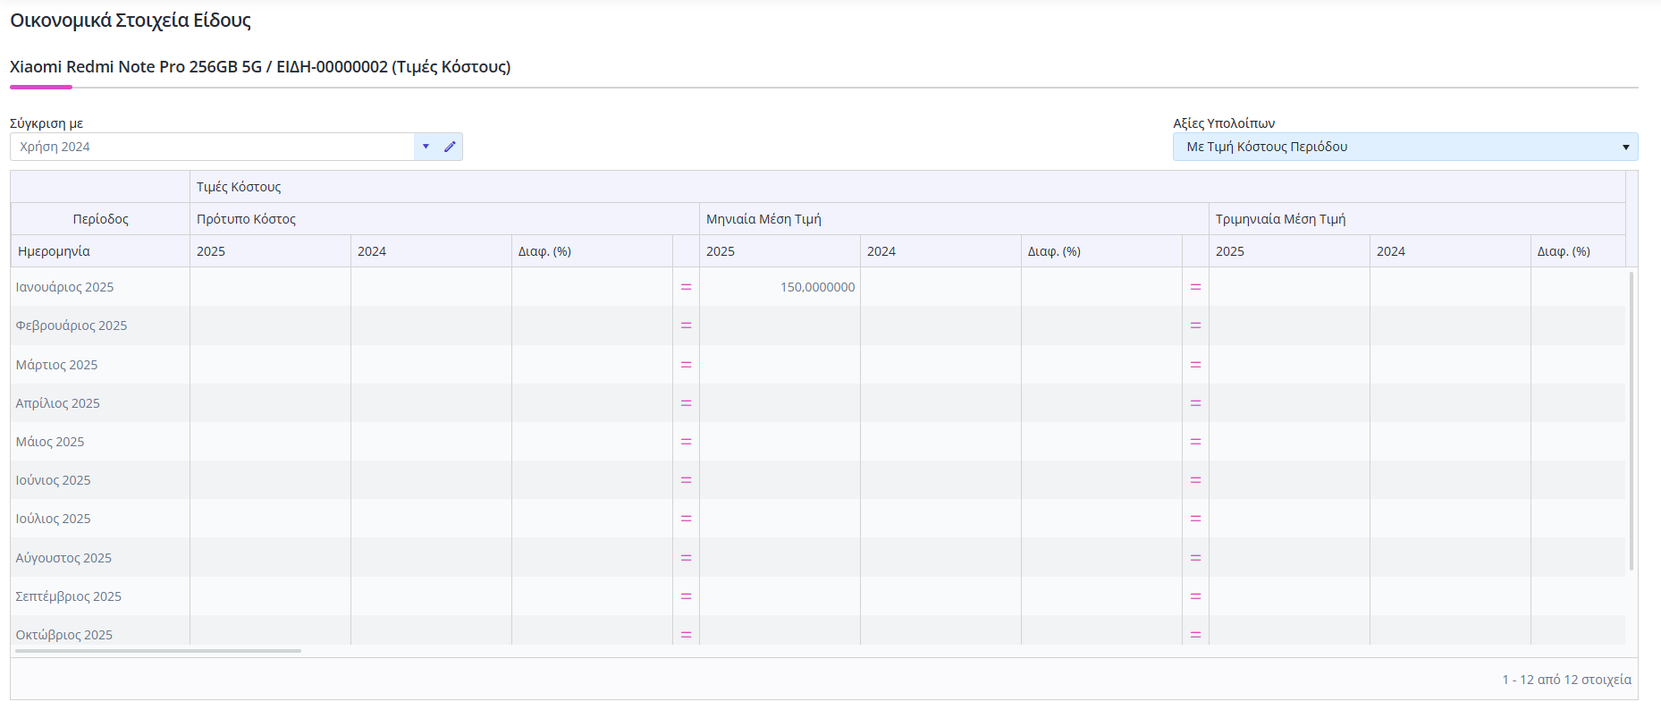Click equals icon in Ιούλιος row, Πρότυπο Κόστος
The image size is (1661, 710).
[x=686, y=519]
